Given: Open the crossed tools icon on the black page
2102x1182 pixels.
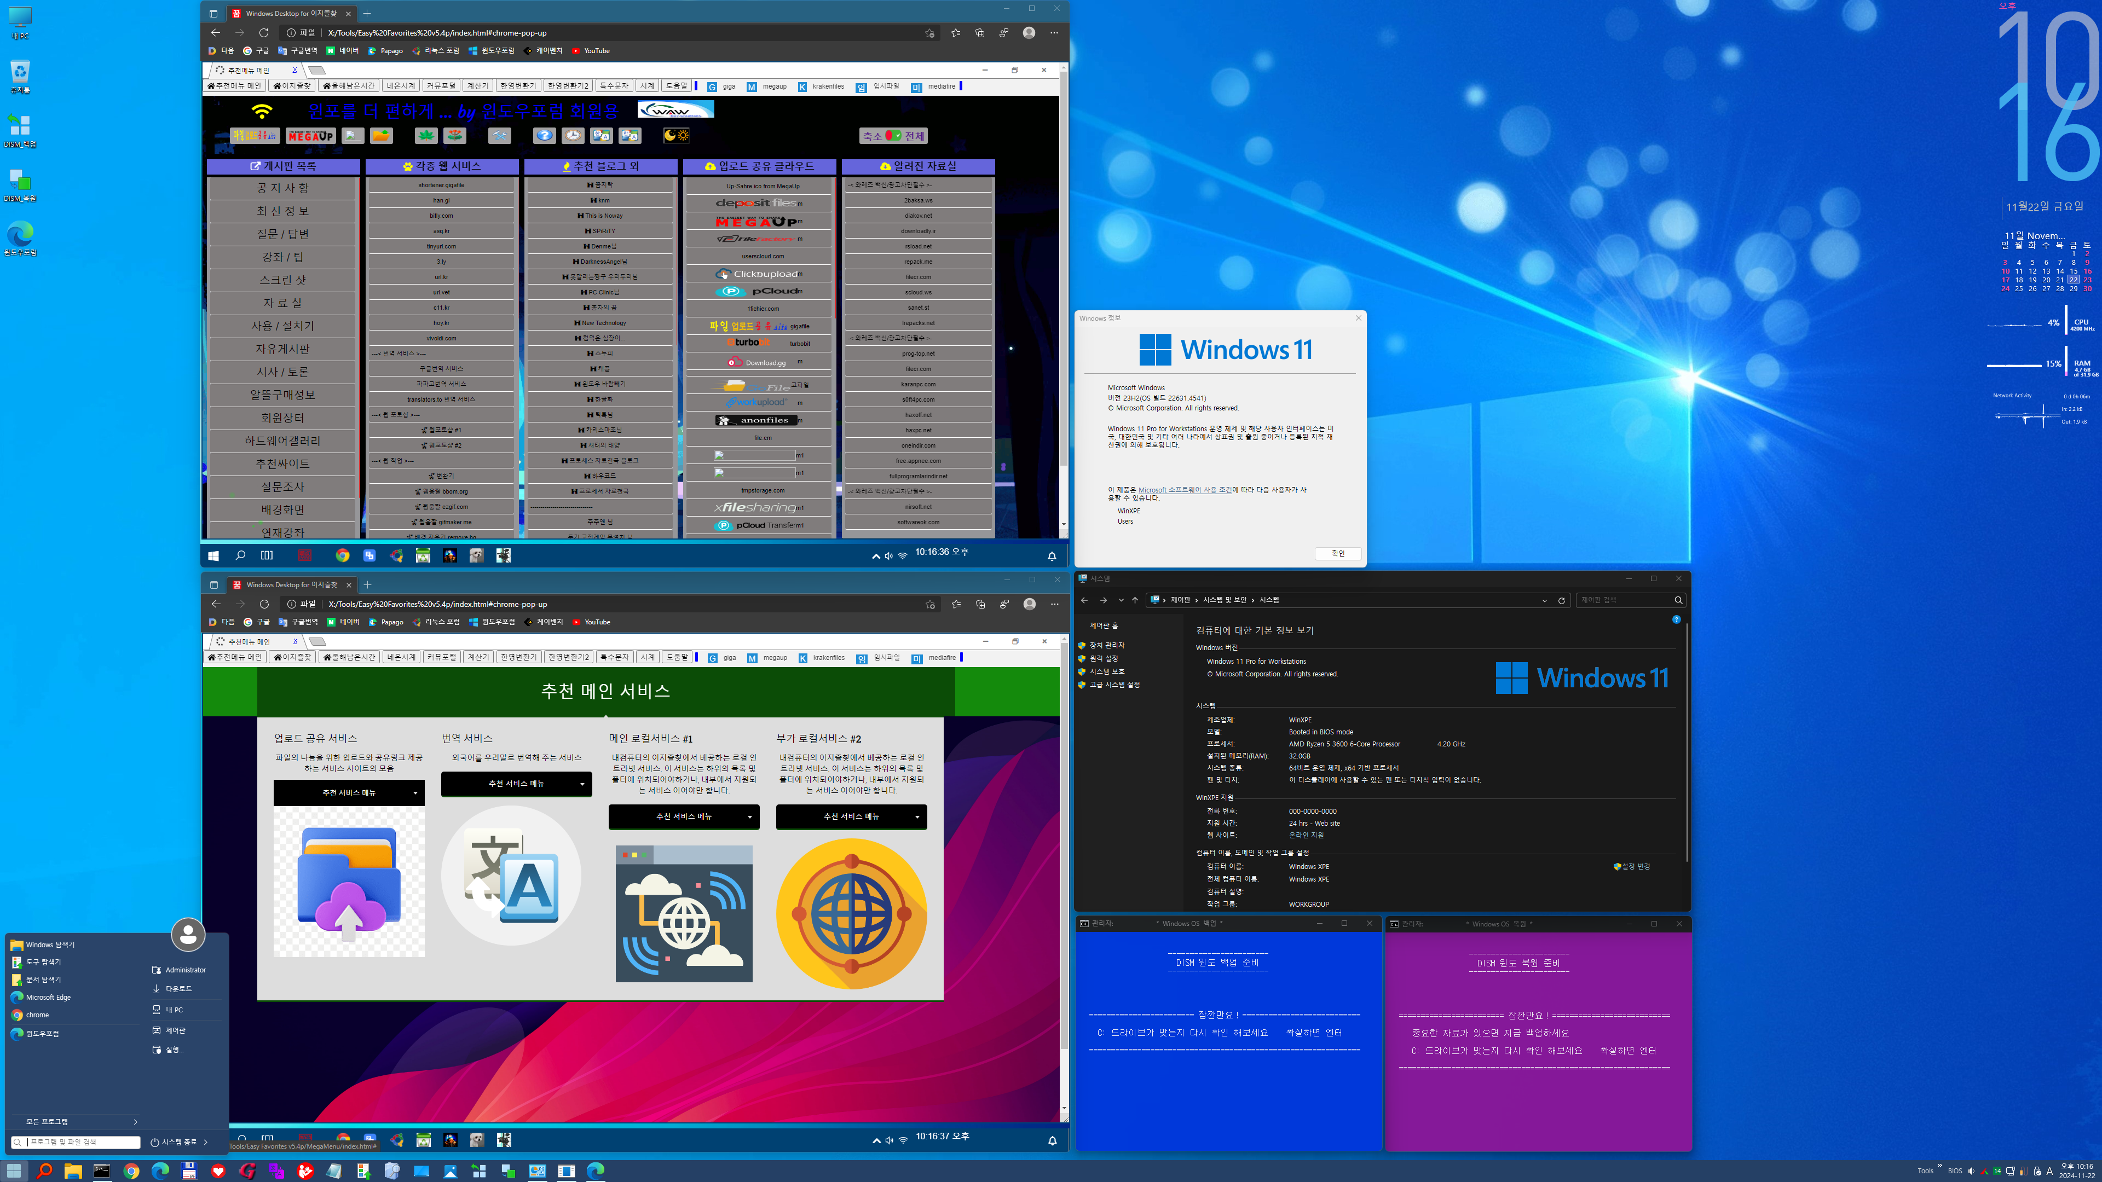Looking at the screenshot, I should point(499,135).
